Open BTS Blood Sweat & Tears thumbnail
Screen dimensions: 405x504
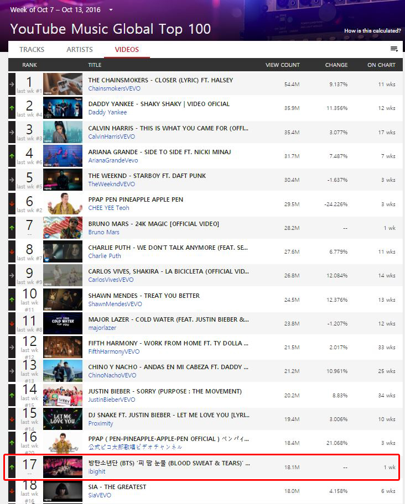[63, 467]
